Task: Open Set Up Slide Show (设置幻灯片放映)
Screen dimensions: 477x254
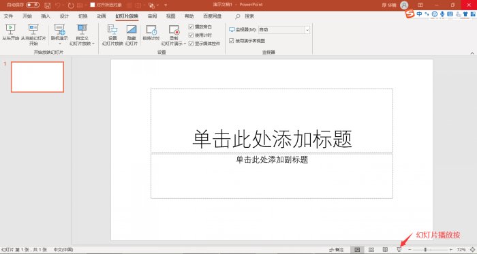Action: [112, 35]
